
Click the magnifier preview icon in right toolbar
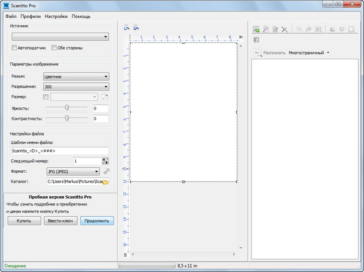(266, 28)
